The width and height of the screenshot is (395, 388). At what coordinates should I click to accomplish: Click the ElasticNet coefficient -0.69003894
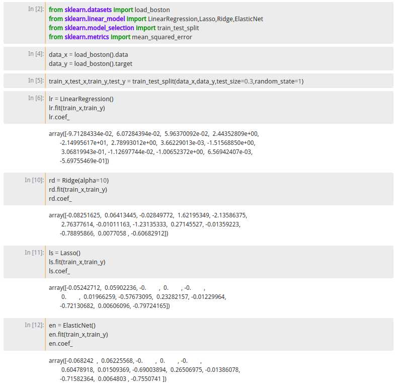tap(149, 370)
